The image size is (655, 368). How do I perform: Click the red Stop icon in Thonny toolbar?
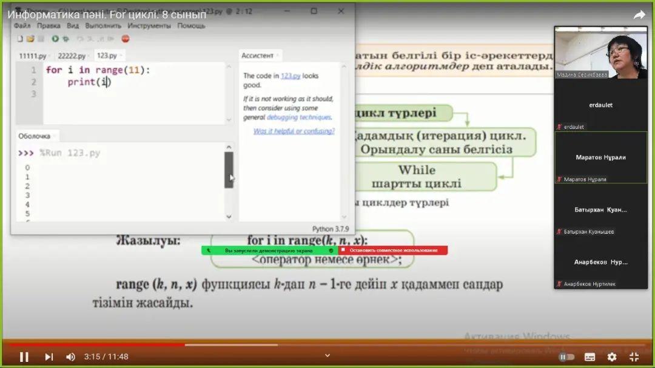126,39
